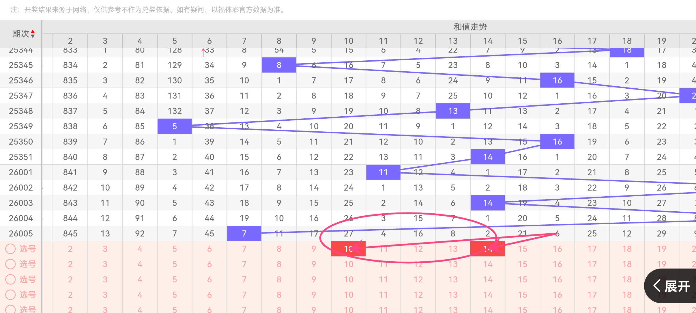This screenshot has height=313, width=696.
Task: Click the gray descending sort triangle beside 期次
Action: [x=33, y=36]
